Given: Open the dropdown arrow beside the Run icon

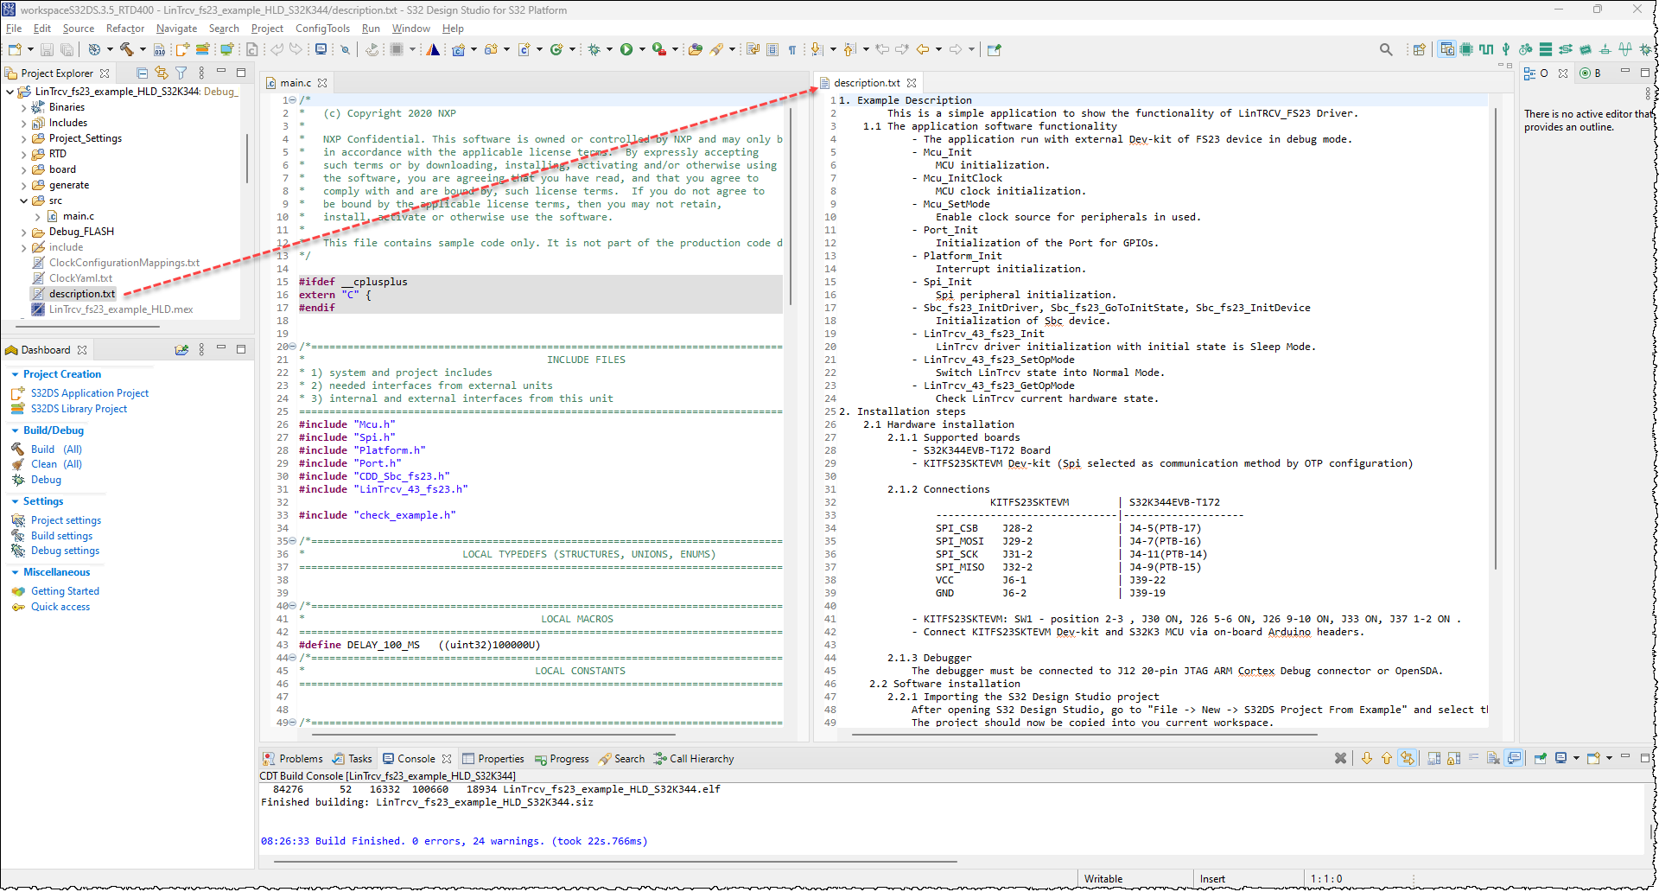Looking at the screenshot, I should pyautogui.click(x=642, y=49).
